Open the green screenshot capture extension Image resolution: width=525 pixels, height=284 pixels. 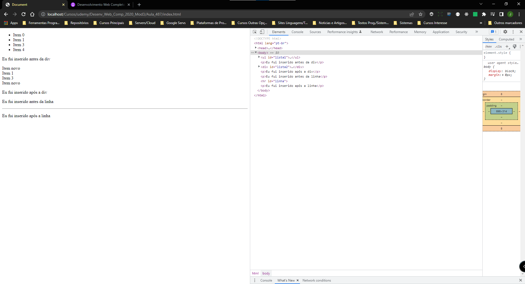click(440, 14)
